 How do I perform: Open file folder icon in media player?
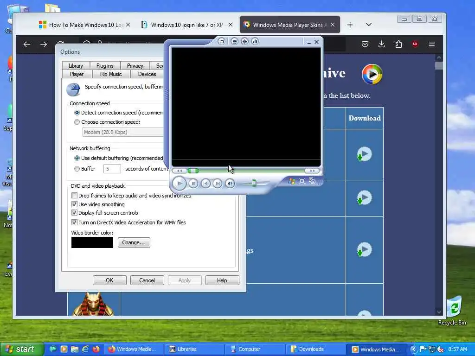(221, 41)
